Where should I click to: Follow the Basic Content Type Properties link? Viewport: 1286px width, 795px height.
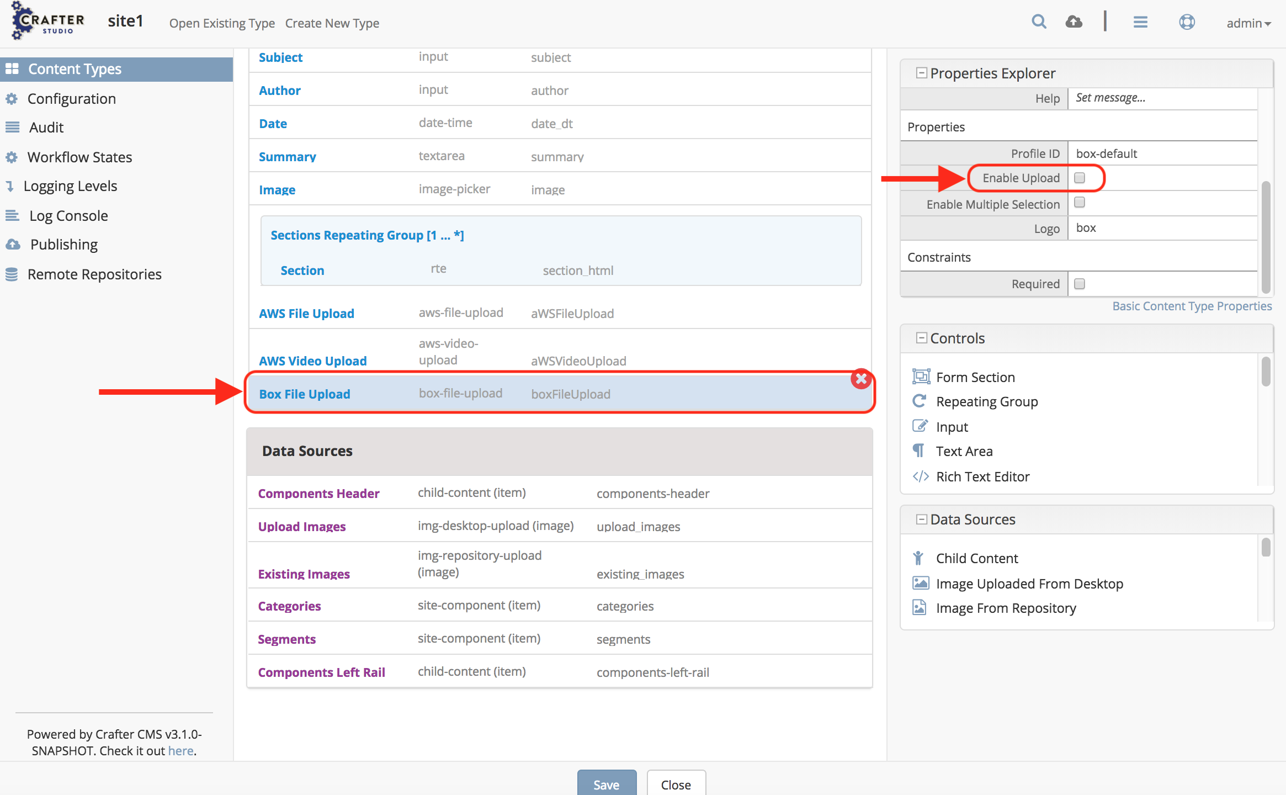[1191, 305]
